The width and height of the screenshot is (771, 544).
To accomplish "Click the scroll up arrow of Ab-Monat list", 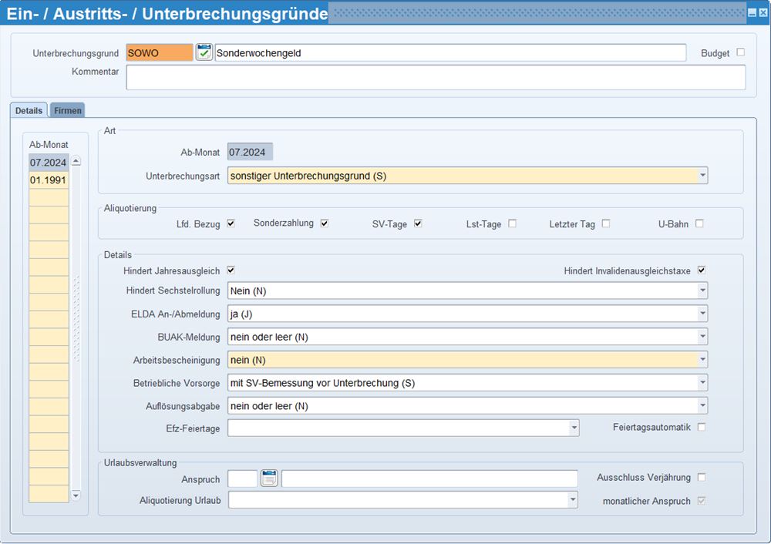I will (76, 161).
